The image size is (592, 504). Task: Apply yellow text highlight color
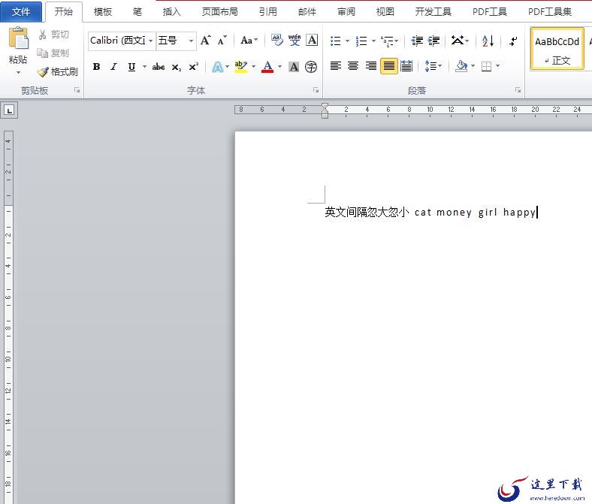click(240, 67)
